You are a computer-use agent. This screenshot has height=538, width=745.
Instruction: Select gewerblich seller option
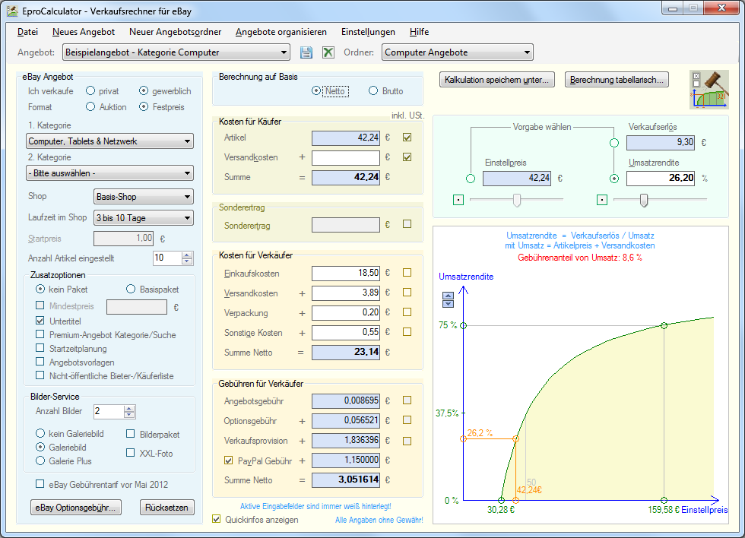(x=144, y=90)
